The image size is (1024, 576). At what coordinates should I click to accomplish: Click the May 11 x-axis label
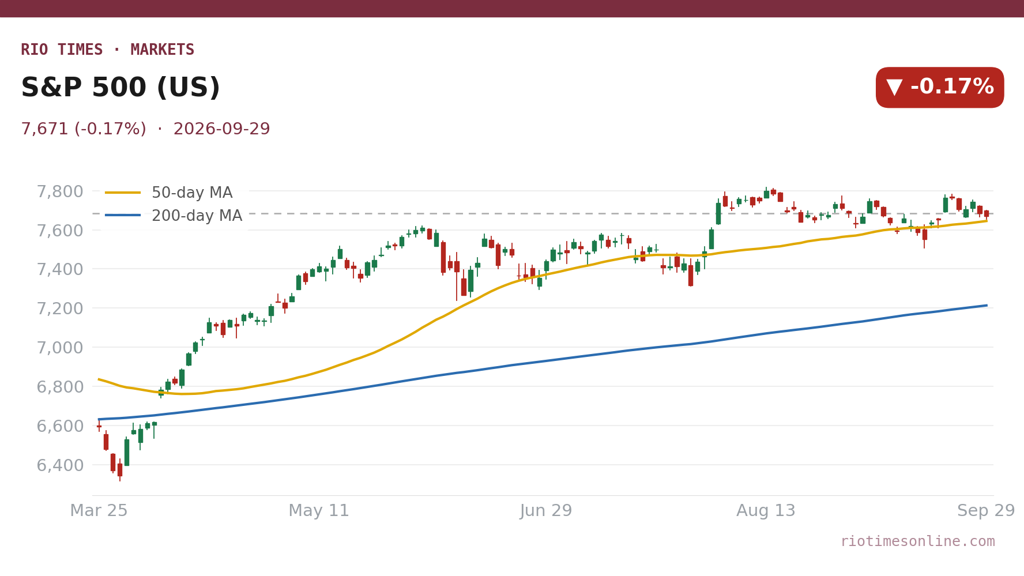point(319,511)
